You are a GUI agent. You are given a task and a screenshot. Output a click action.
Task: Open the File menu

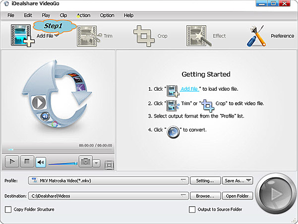11,15
